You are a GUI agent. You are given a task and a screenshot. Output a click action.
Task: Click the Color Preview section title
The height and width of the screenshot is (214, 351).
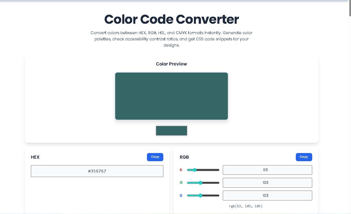click(171, 64)
